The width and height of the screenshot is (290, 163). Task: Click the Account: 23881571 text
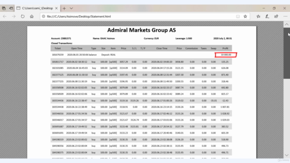pos(61,38)
